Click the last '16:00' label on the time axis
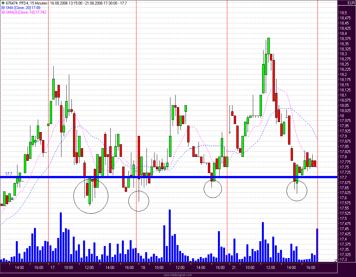356x277 pixels. pyautogui.click(x=311, y=268)
